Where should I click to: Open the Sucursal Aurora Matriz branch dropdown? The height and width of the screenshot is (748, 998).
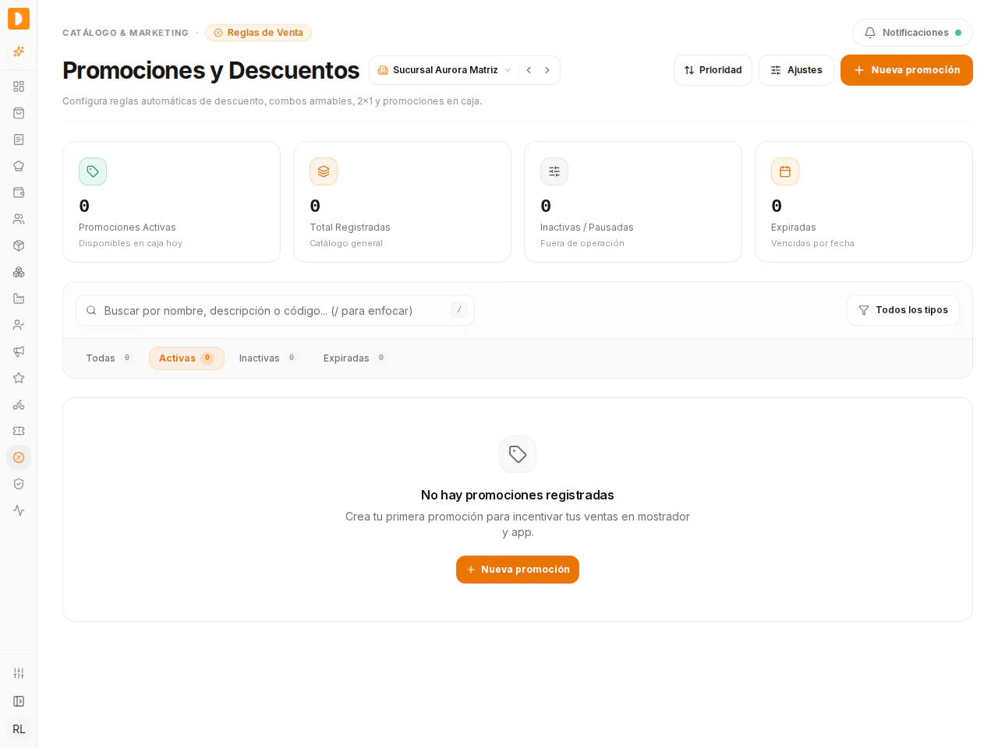[x=444, y=70]
